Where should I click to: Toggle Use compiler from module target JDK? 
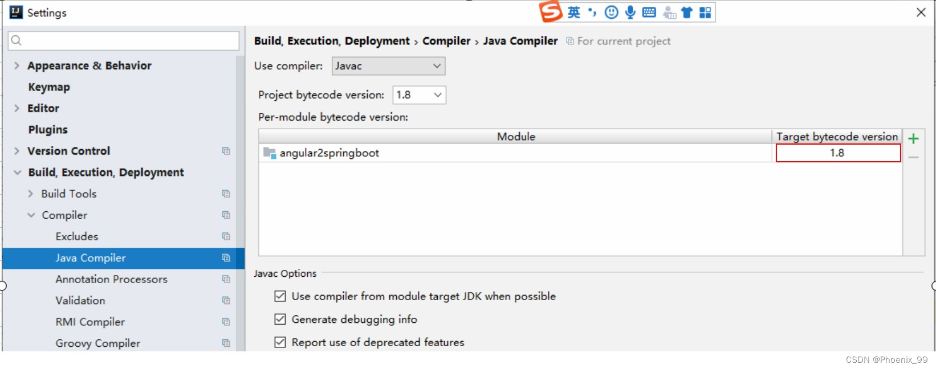pyautogui.click(x=280, y=296)
